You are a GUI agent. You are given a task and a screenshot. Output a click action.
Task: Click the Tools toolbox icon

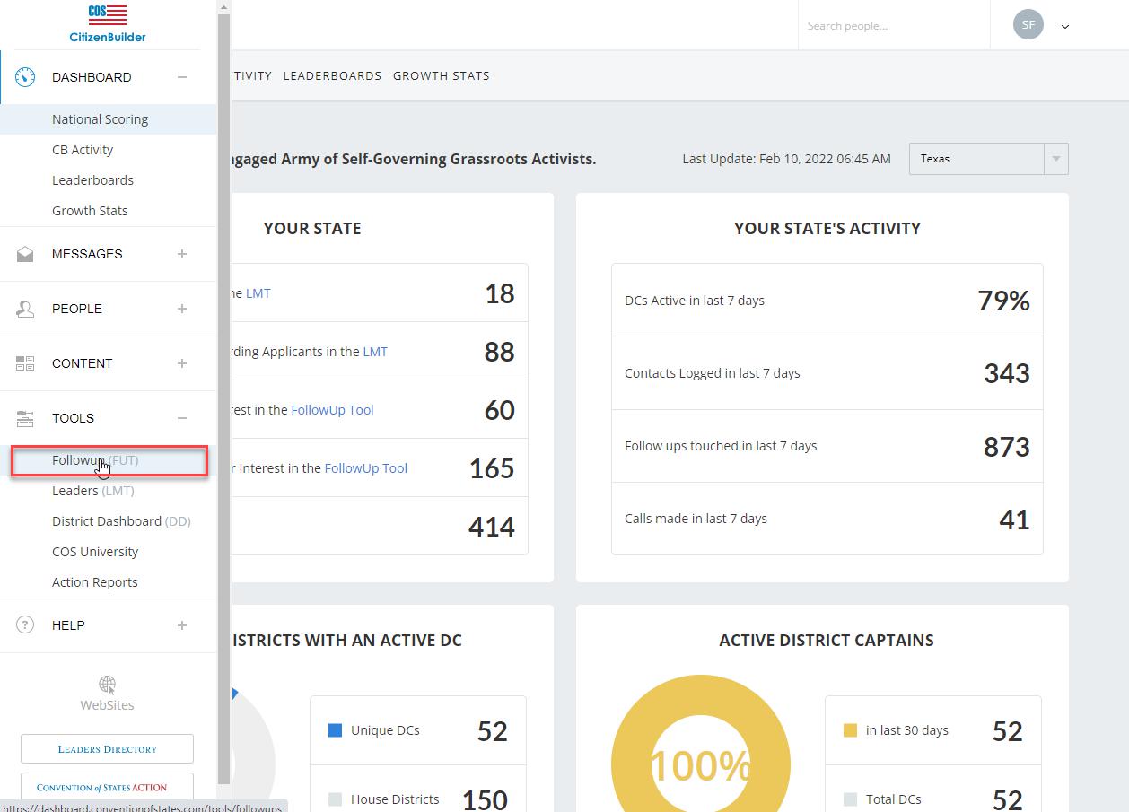click(25, 418)
